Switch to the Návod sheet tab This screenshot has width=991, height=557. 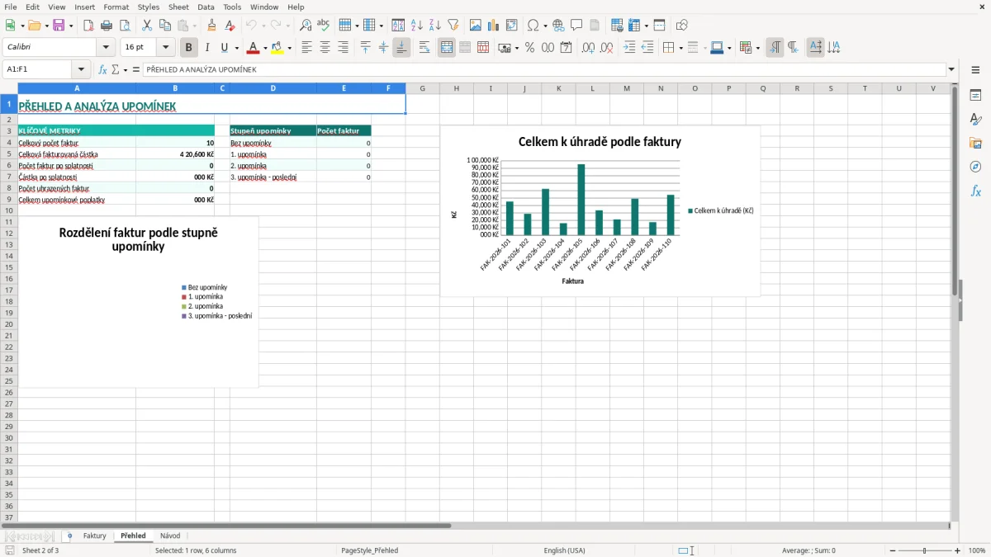coord(170,536)
